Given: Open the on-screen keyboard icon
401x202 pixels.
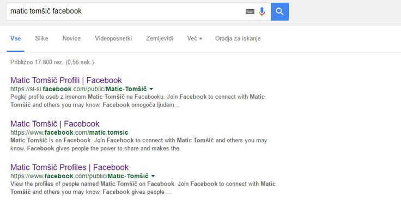Looking at the screenshot, I should coord(250,11).
